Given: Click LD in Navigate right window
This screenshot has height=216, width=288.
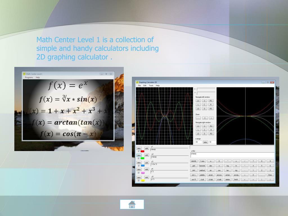Looking at the screenshot, I should (x=198, y=134).
